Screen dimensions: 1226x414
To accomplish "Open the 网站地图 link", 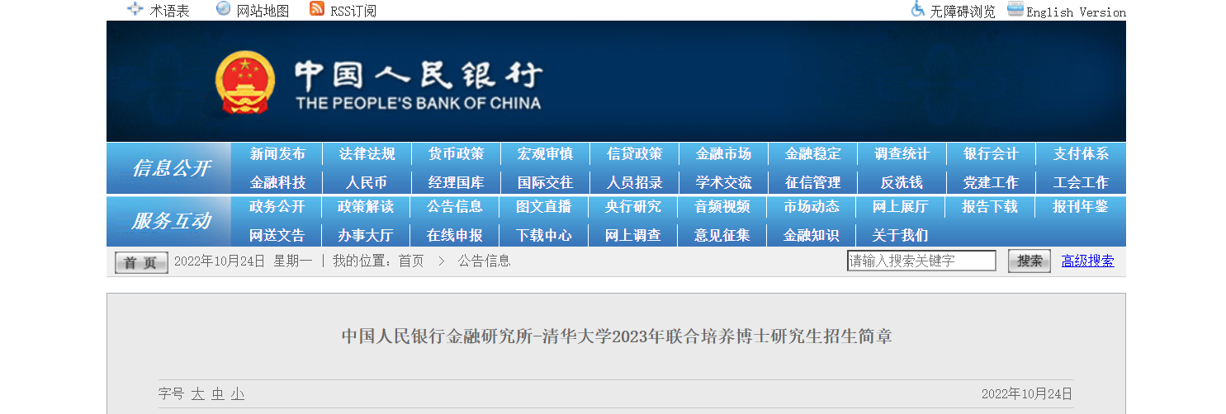I will (x=263, y=11).
